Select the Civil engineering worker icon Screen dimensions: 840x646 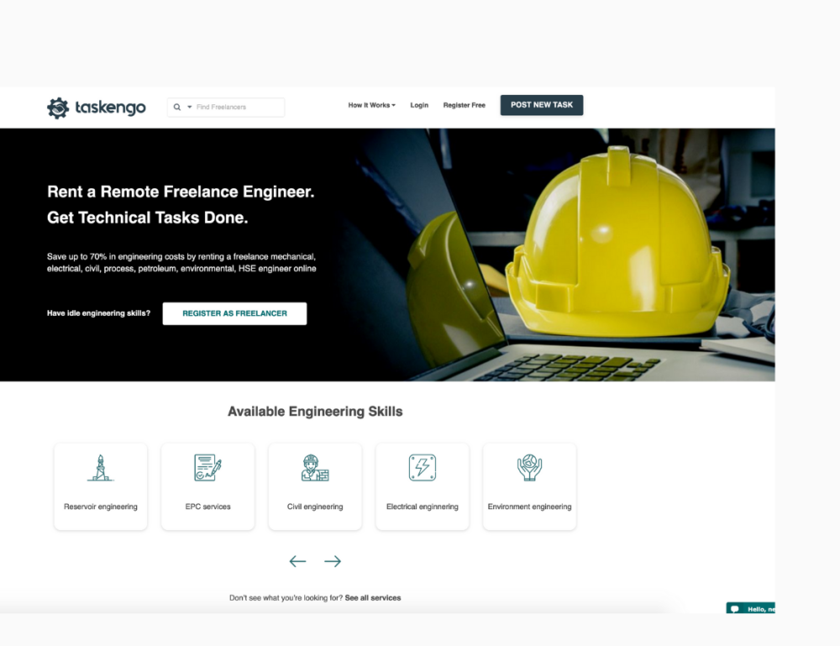coord(315,468)
